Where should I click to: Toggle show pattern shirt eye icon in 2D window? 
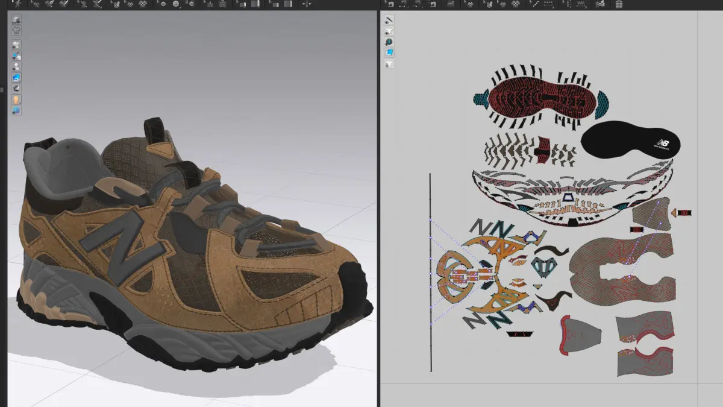pyautogui.click(x=389, y=31)
